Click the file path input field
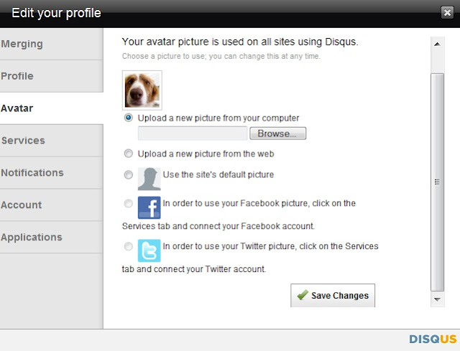Viewport: 460px width, 351px height. [x=192, y=134]
